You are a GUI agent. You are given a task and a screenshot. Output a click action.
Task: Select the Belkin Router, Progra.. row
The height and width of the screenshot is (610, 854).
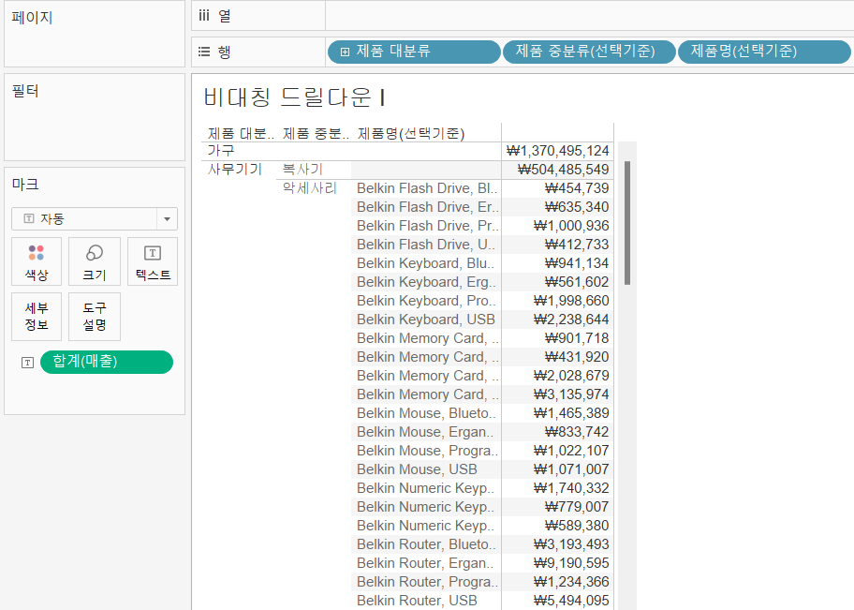click(x=426, y=582)
